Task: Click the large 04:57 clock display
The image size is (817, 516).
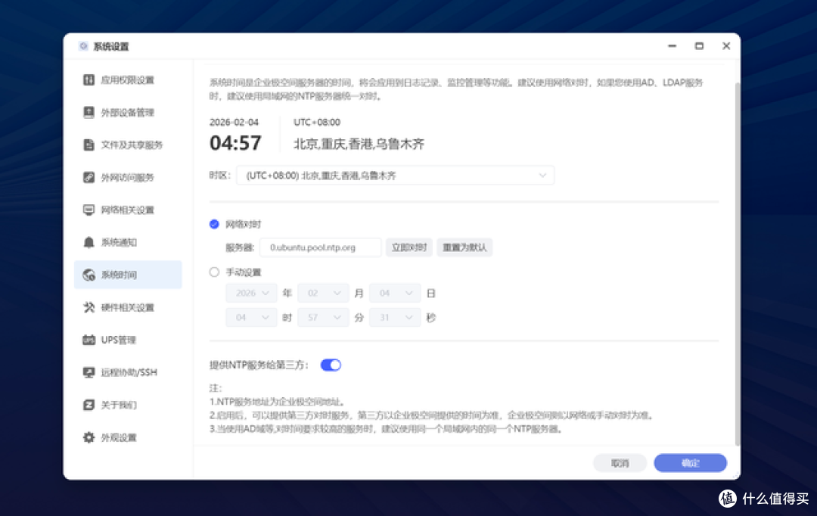Action: point(235,143)
